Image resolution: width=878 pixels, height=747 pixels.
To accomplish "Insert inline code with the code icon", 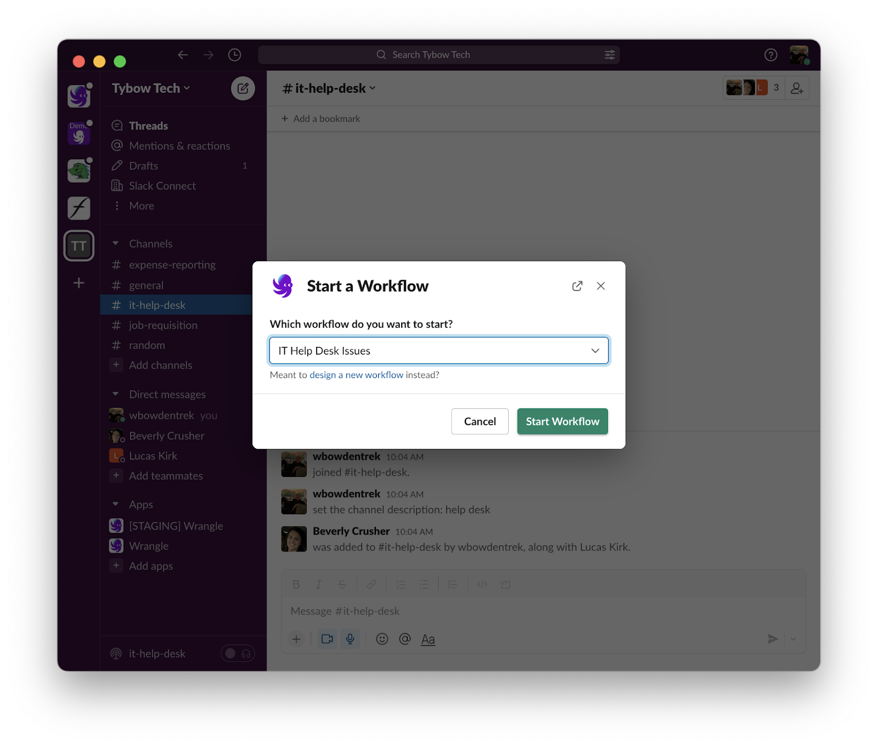I will click(x=482, y=585).
